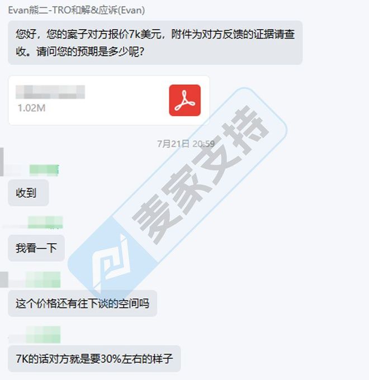Click the 您的案子对方报价7k美元 message bubble

155,42
